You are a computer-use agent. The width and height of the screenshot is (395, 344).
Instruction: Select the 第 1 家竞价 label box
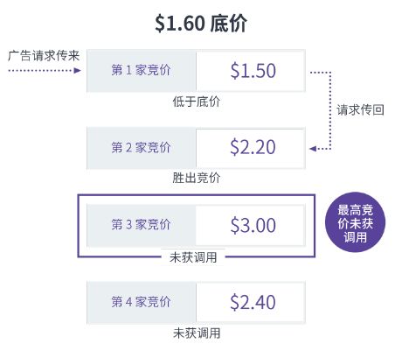tap(142, 71)
